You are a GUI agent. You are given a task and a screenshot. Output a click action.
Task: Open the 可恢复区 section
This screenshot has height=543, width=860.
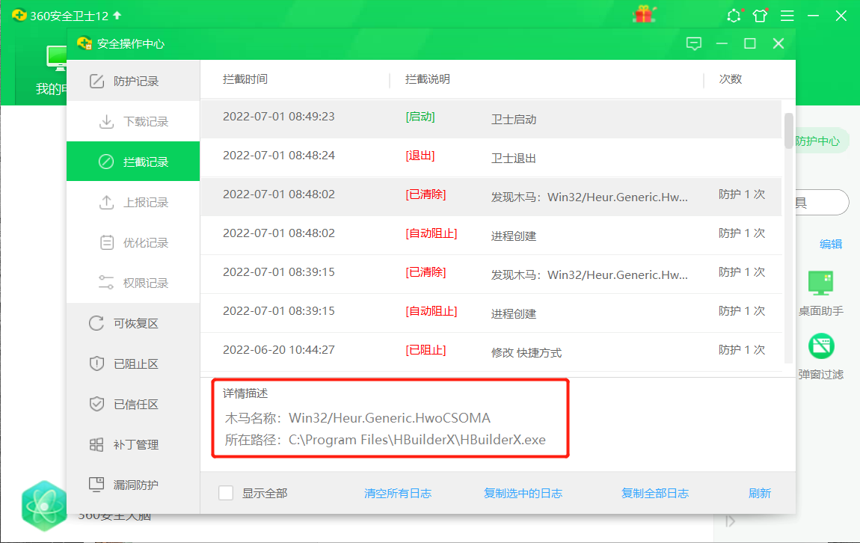click(133, 323)
